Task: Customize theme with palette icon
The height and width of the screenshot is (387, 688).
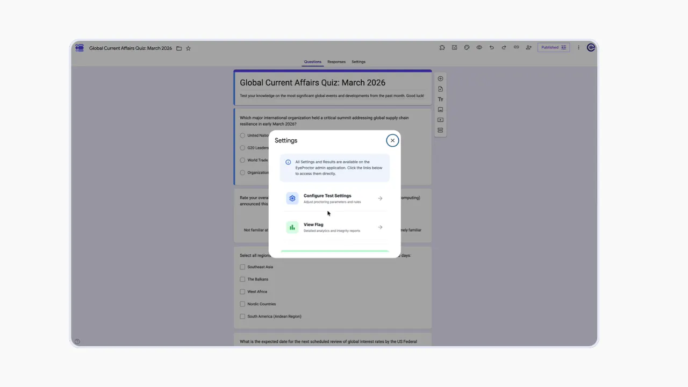Action: click(x=467, y=47)
